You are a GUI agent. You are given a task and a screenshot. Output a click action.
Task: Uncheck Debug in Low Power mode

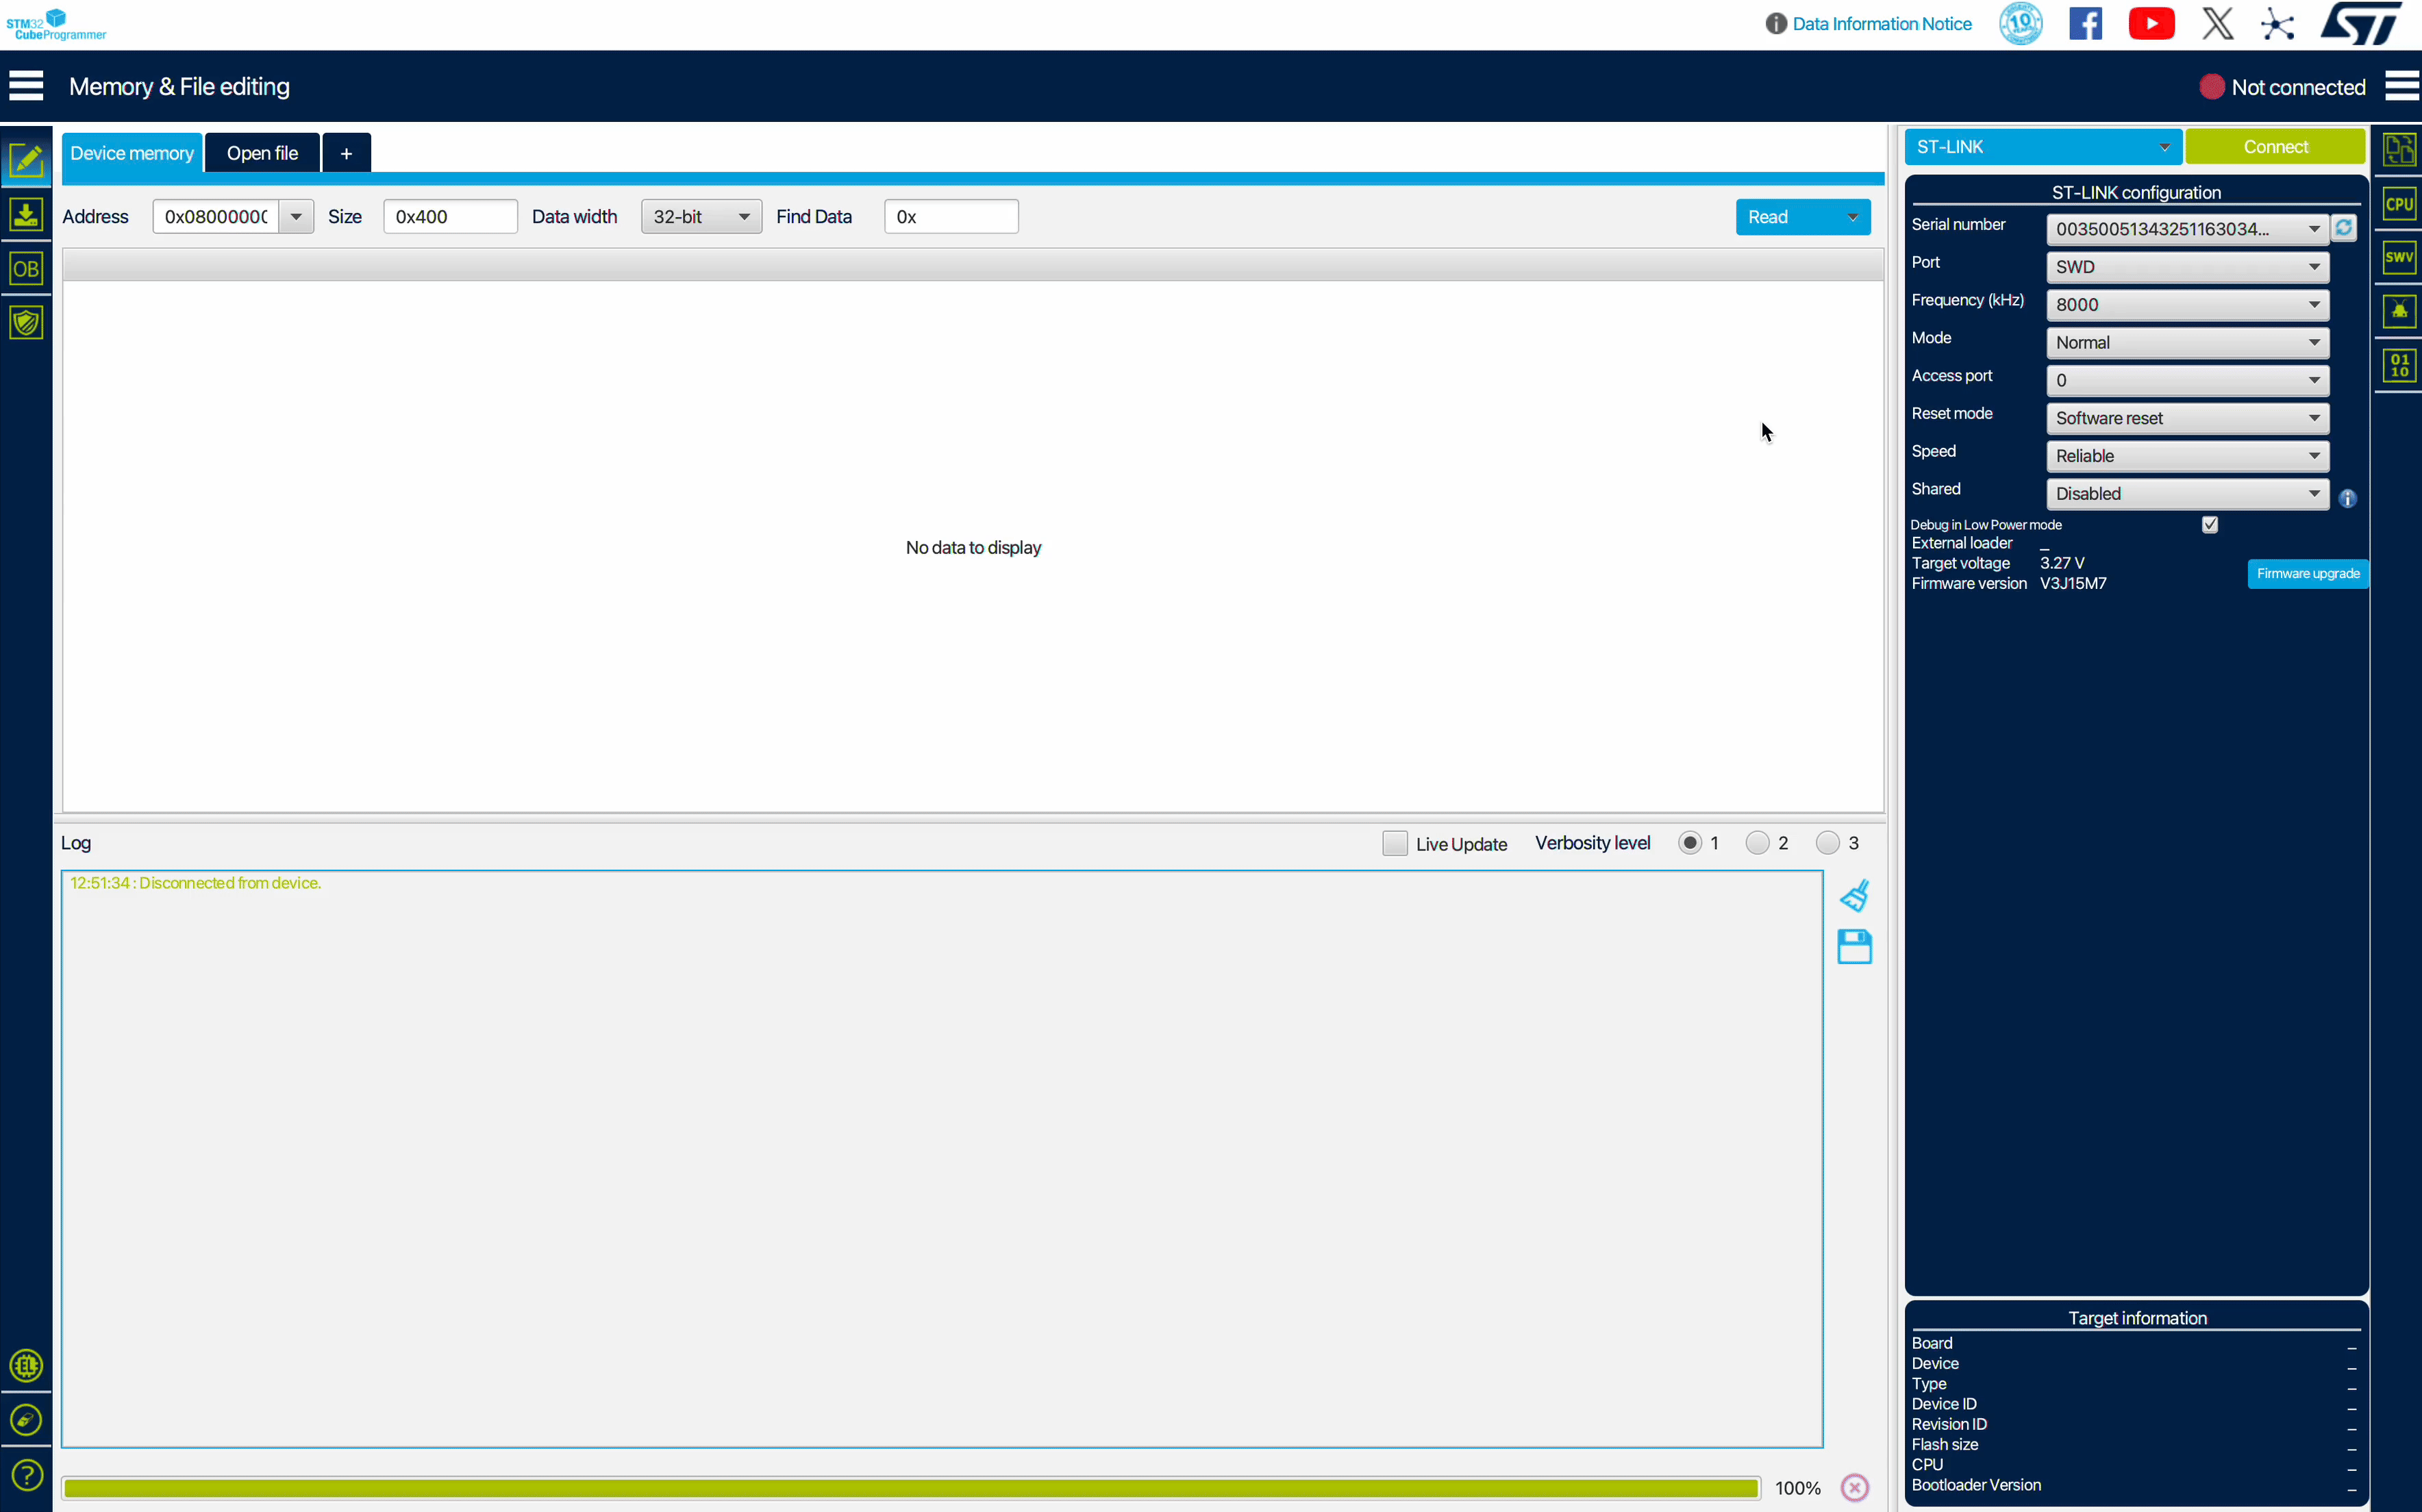click(2209, 525)
